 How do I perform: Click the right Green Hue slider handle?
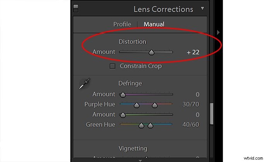pyautogui.click(x=151, y=126)
